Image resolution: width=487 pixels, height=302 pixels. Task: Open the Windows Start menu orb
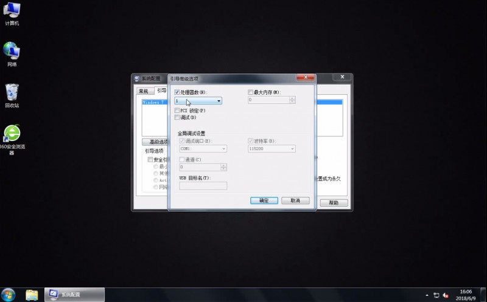pos(8,295)
